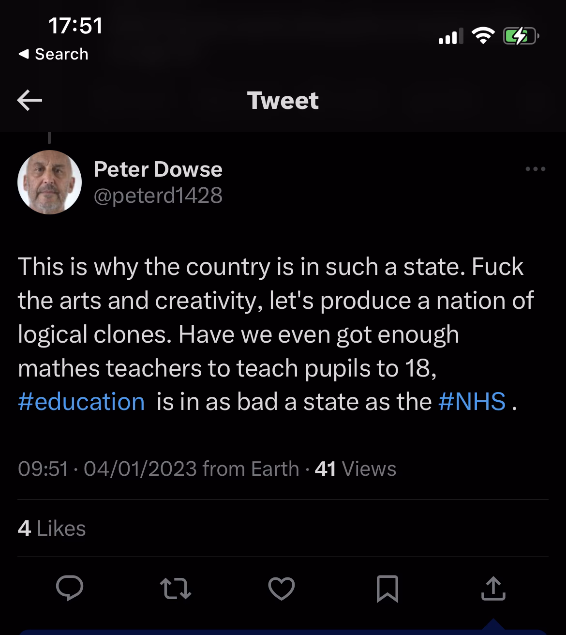Bookmark this tweet
The image size is (566, 635).
[x=387, y=589]
